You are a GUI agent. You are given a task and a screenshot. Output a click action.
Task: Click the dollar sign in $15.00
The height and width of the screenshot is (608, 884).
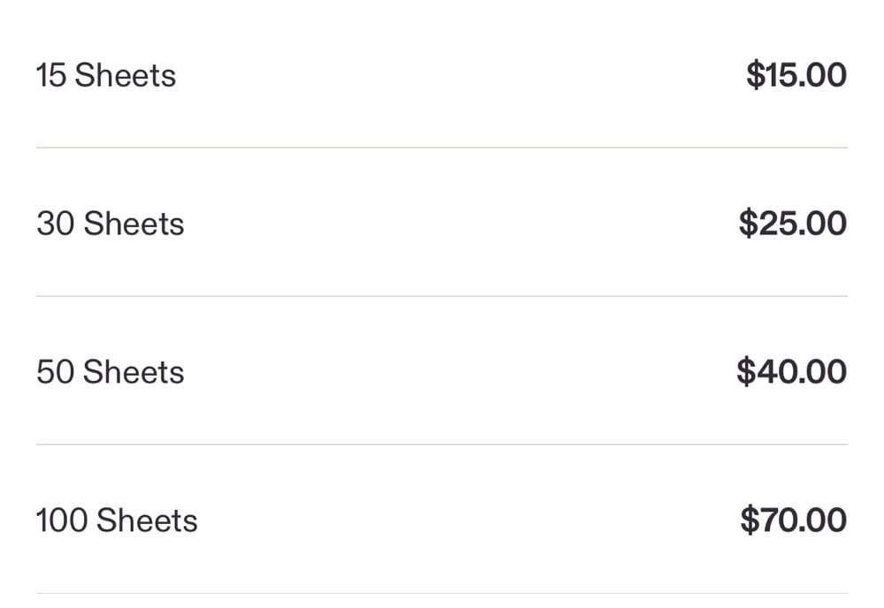[x=755, y=76]
